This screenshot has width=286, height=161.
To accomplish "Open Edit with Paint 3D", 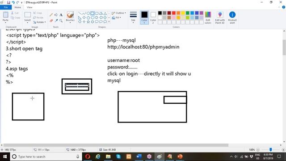I will pos(220,17).
